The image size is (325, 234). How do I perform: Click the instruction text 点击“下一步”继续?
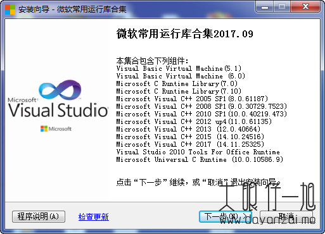tap(151, 182)
